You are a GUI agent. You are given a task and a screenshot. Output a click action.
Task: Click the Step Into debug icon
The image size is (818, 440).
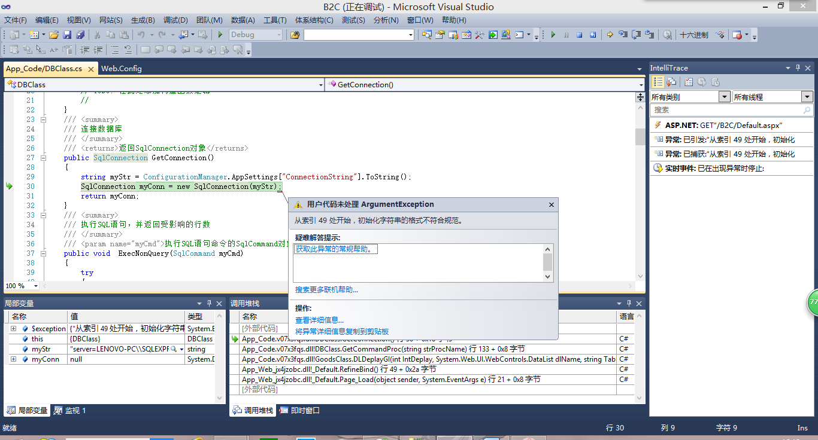(623, 35)
